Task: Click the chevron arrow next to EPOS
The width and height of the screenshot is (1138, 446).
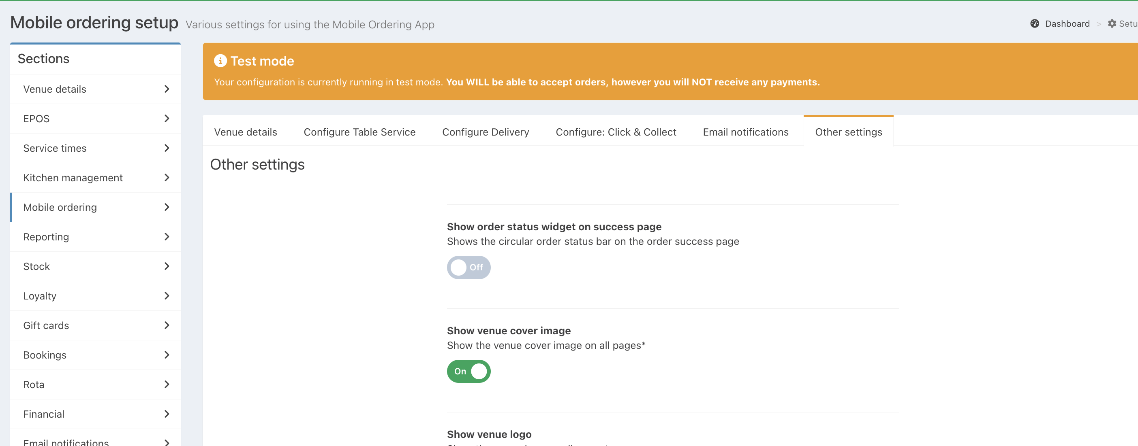Action: pos(167,119)
